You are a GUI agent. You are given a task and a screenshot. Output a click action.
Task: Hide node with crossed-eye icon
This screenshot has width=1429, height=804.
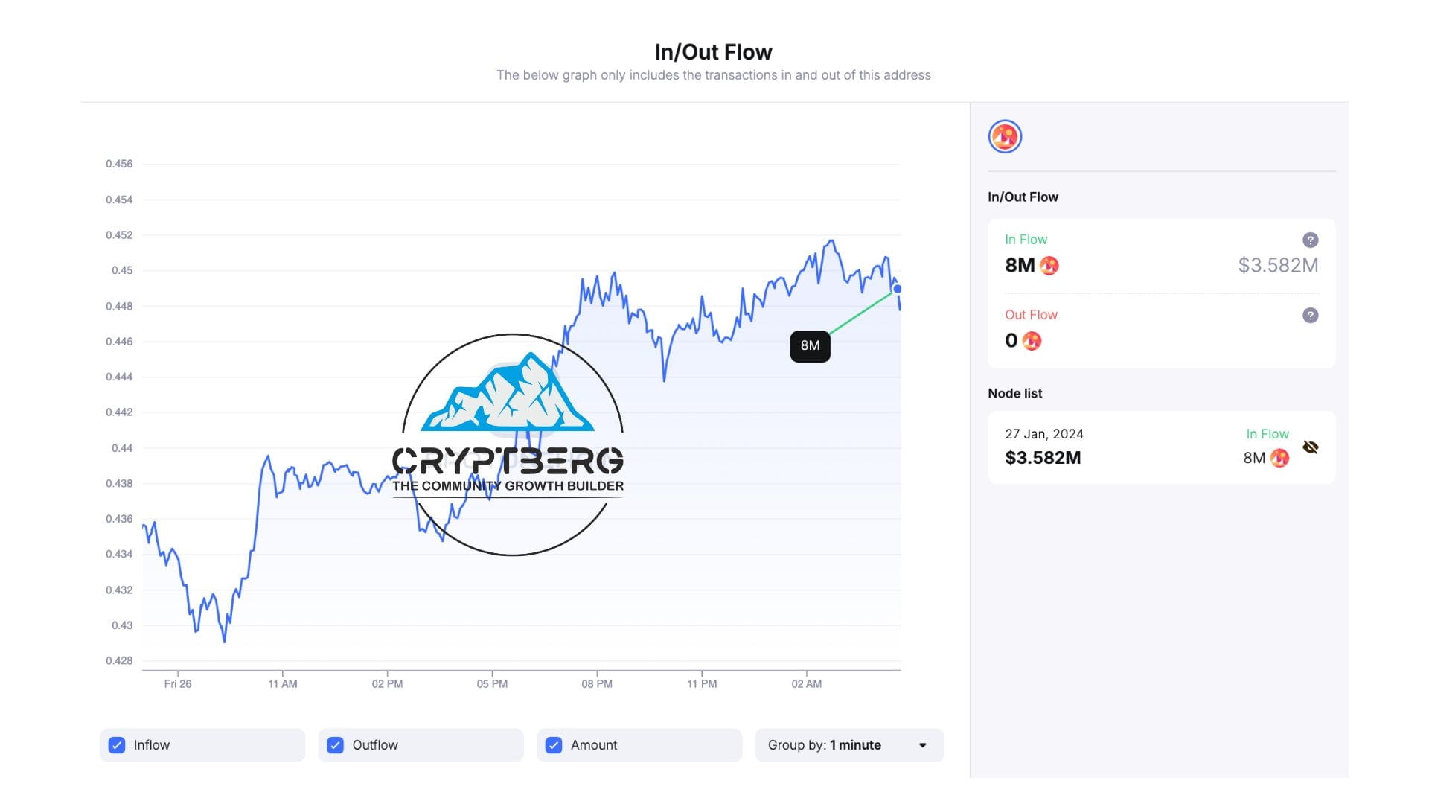pyautogui.click(x=1311, y=447)
